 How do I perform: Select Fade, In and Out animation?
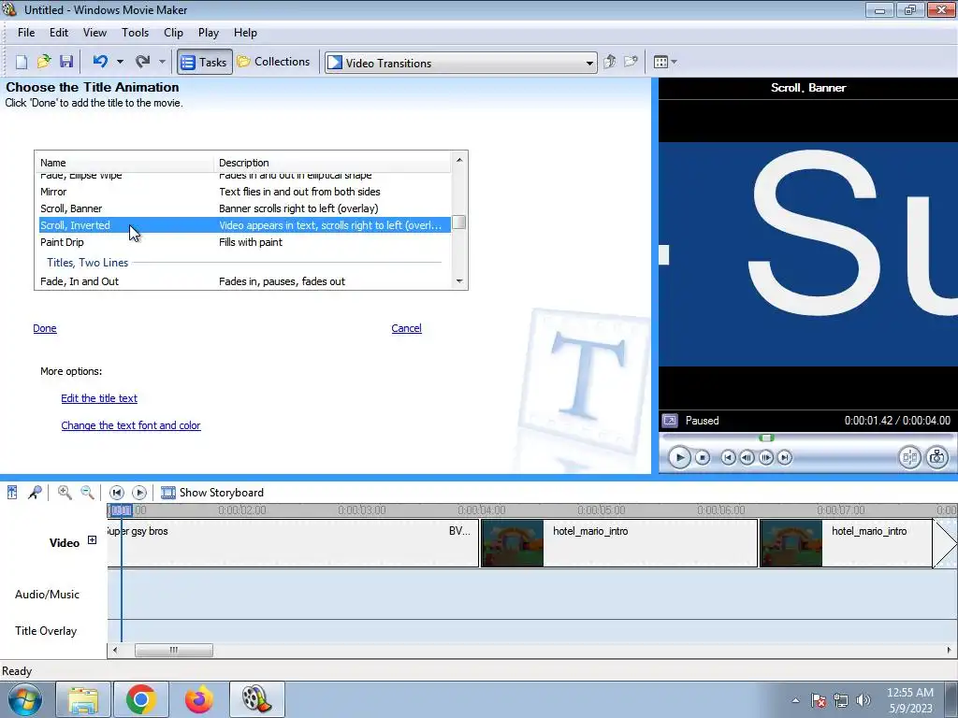pyautogui.click(x=245, y=281)
